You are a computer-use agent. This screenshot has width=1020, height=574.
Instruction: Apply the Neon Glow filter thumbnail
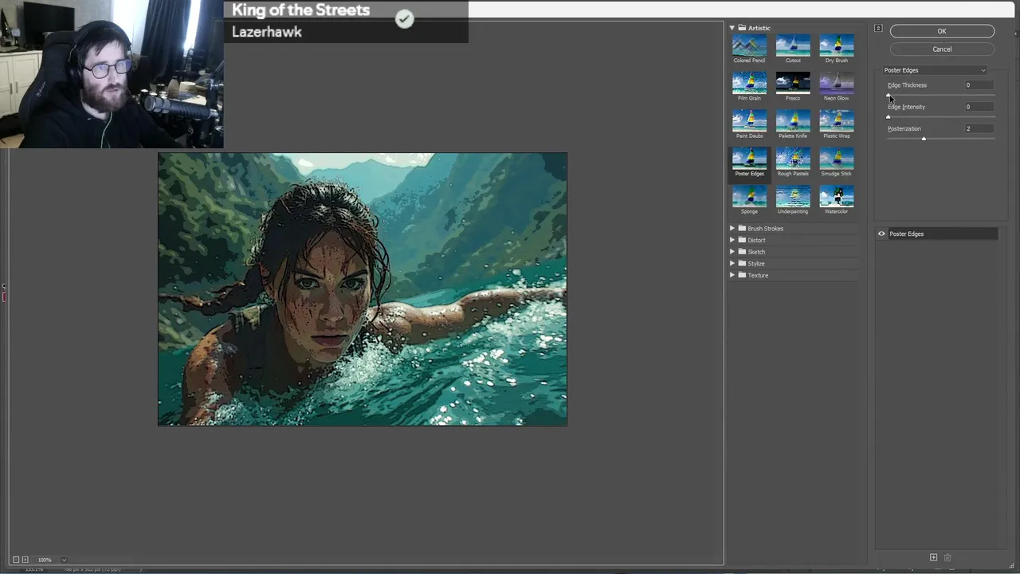pyautogui.click(x=836, y=83)
